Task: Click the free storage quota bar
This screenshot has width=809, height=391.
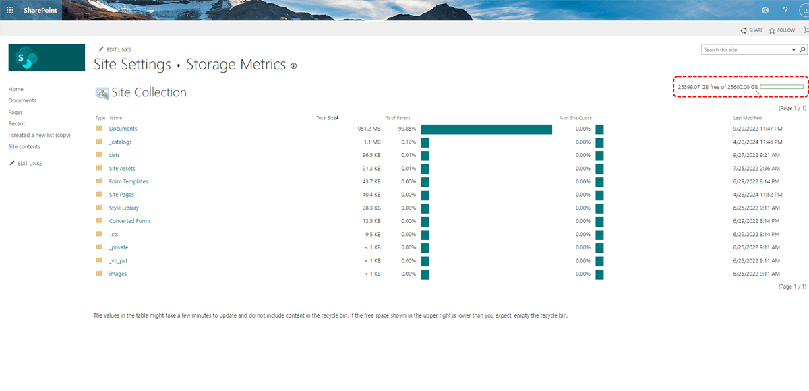Action: click(x=781, y=87)
